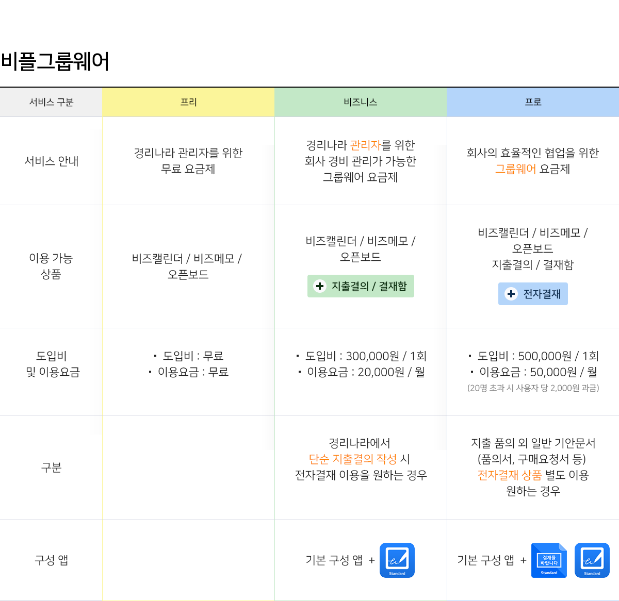
Task: Click orange 그룹웨어 text in Pro description
Action: click(x=515, y=169)
